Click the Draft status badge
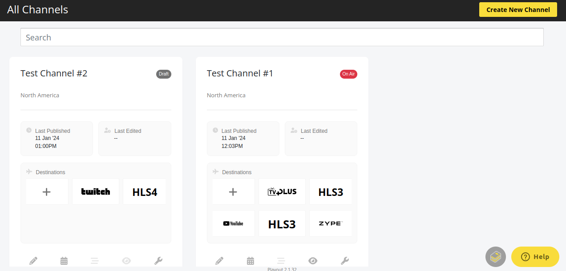This screenshot has width=566, height=271. (x=164, y=74)
